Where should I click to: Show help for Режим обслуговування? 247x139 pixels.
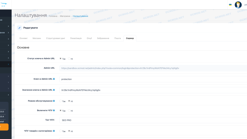(x=54, y=101)
